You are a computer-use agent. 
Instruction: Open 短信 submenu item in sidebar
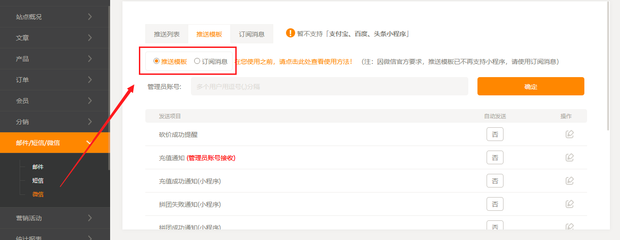38,181
